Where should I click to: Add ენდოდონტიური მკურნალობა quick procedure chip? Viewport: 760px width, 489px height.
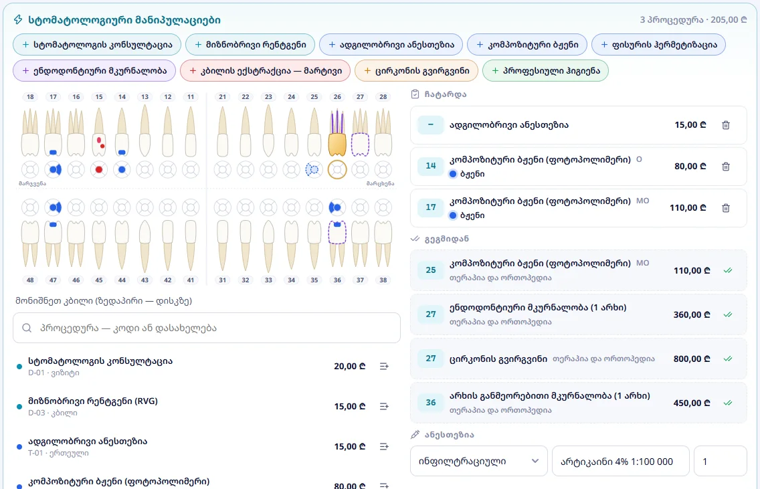click(94, 71)
